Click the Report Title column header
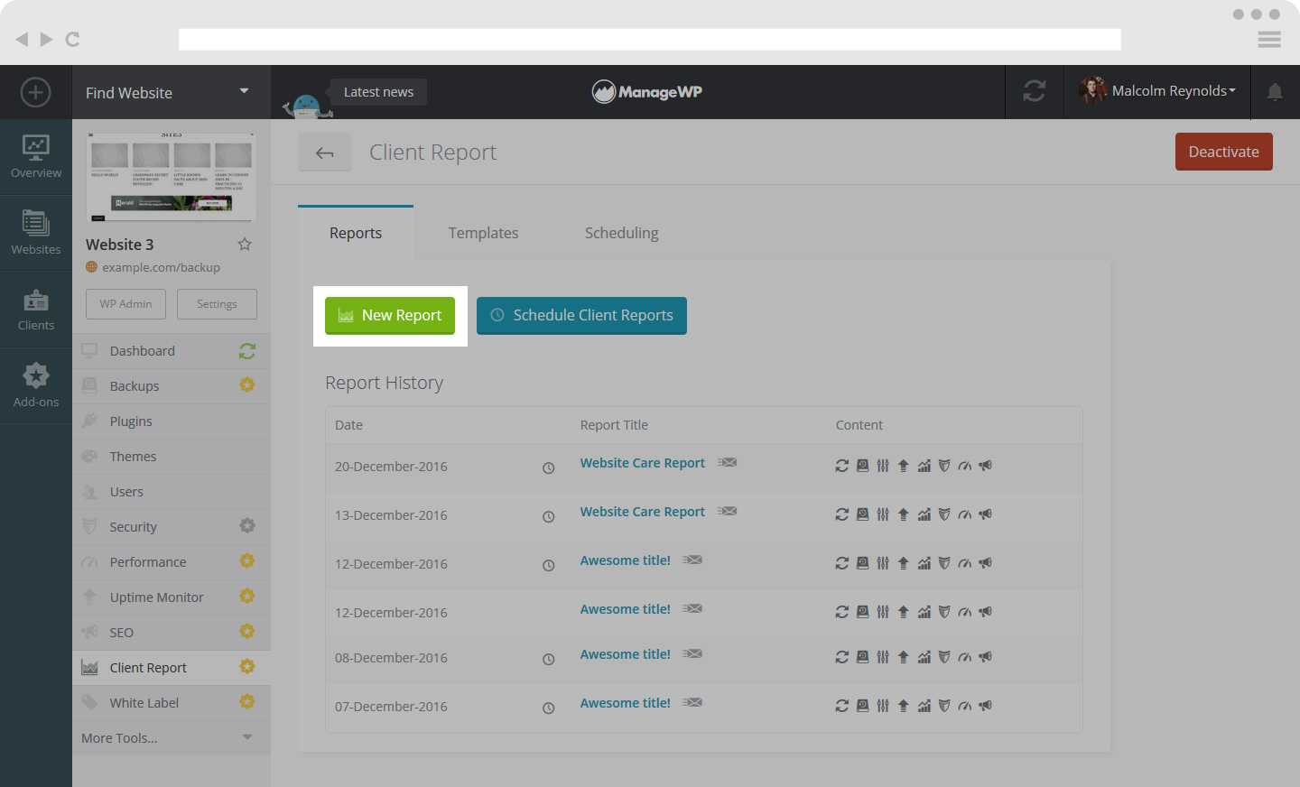The width and height of the screenshot is (1300, 787). (x=614, y=425)
